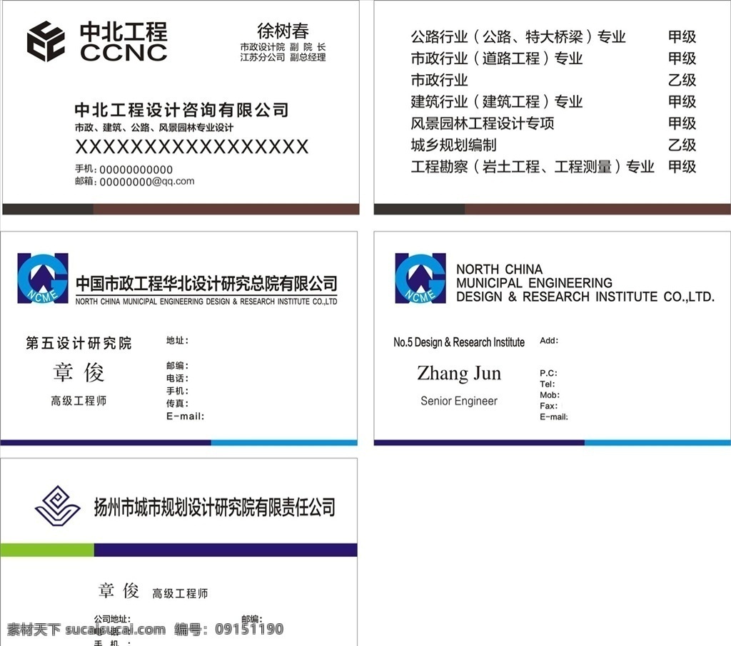Select '中国市政工程华北设计研究总院有限公司' heading
731x646 pixels.
tap(206, 282)
